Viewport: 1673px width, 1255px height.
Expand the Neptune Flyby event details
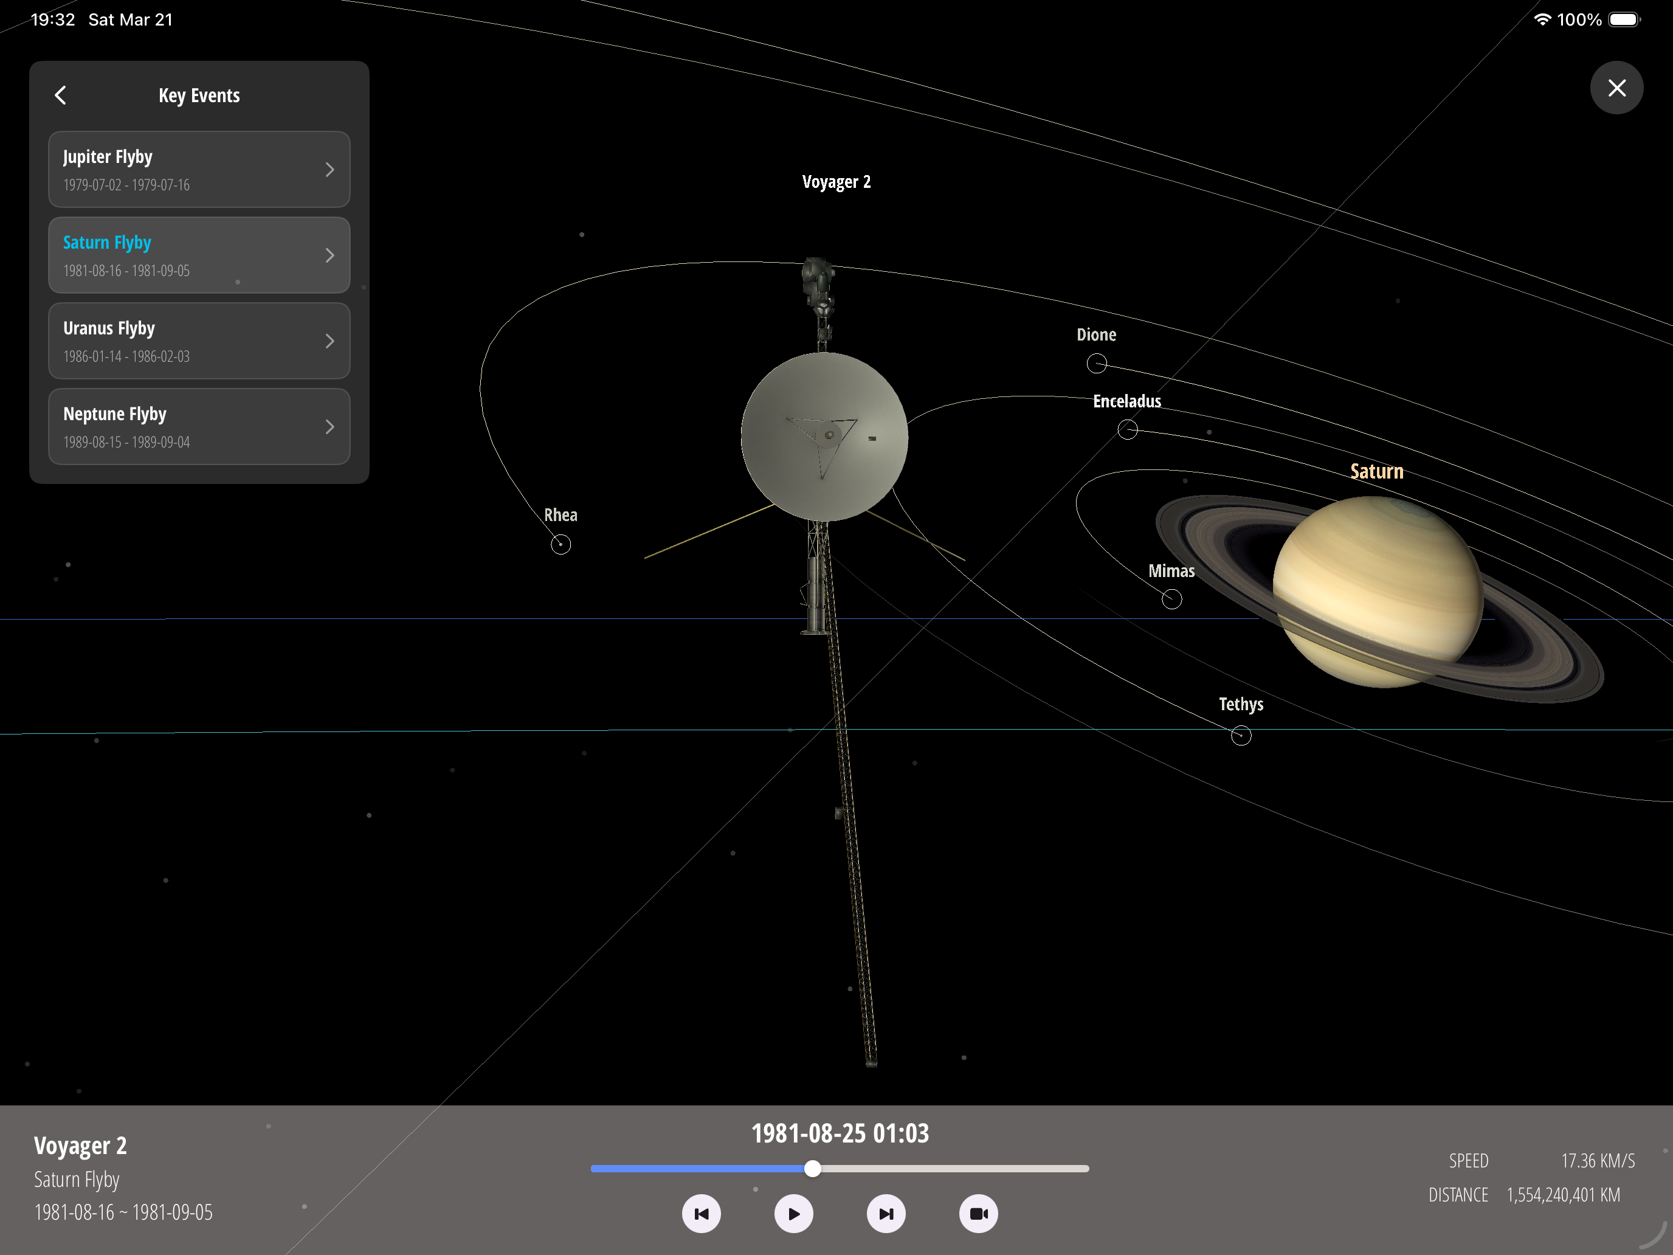pos(329,426)
